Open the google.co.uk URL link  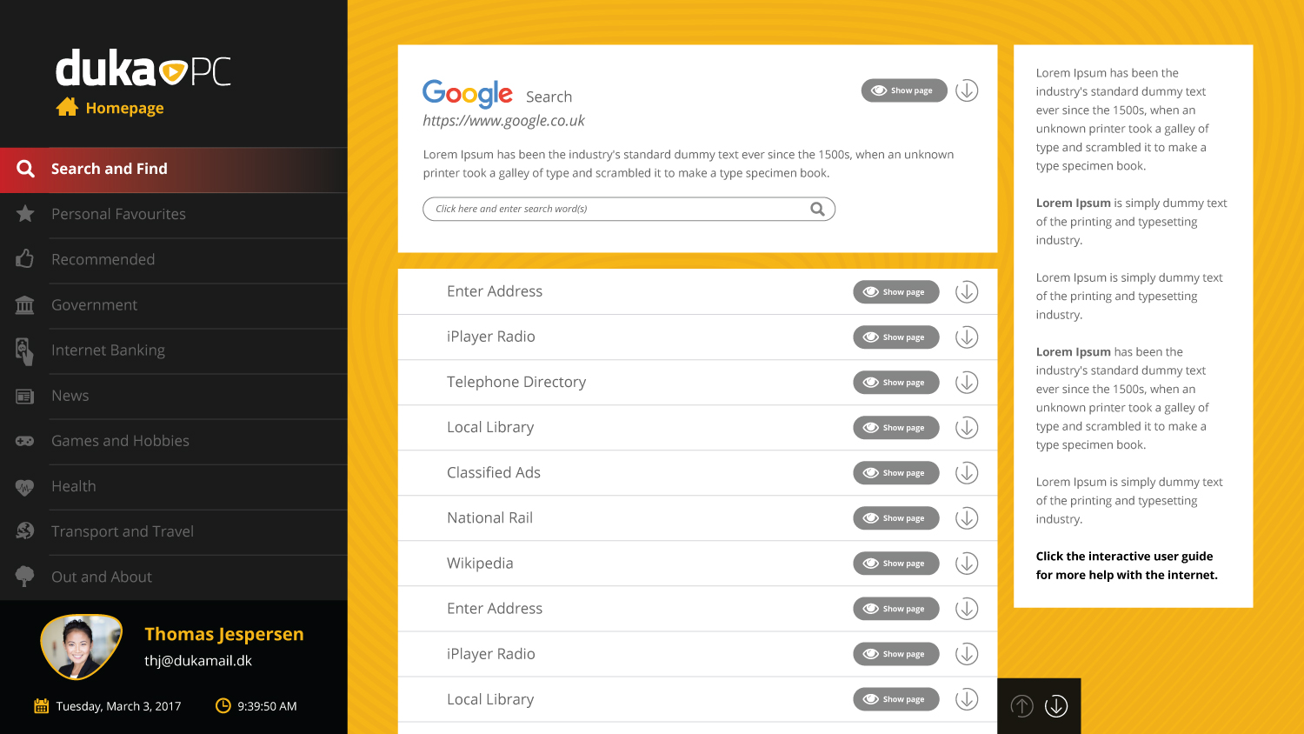pyautogui.click(x=503, y=121)
